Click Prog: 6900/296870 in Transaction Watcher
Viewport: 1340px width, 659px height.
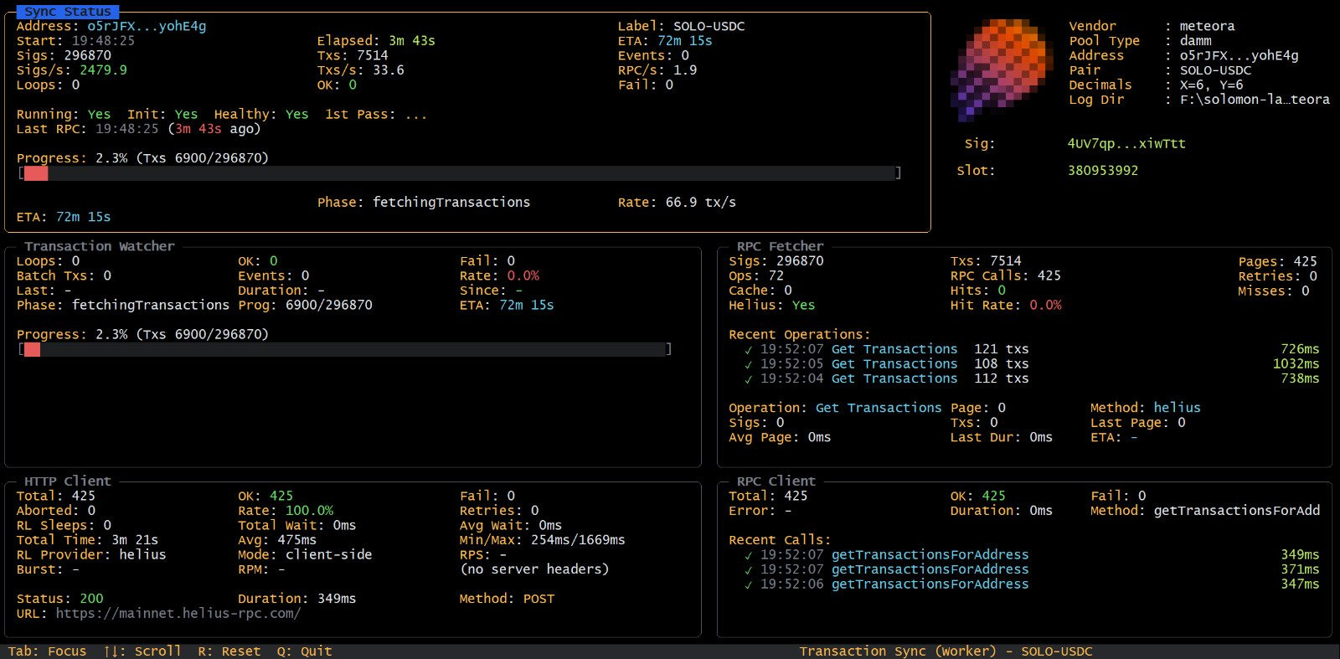click(305, 305)
